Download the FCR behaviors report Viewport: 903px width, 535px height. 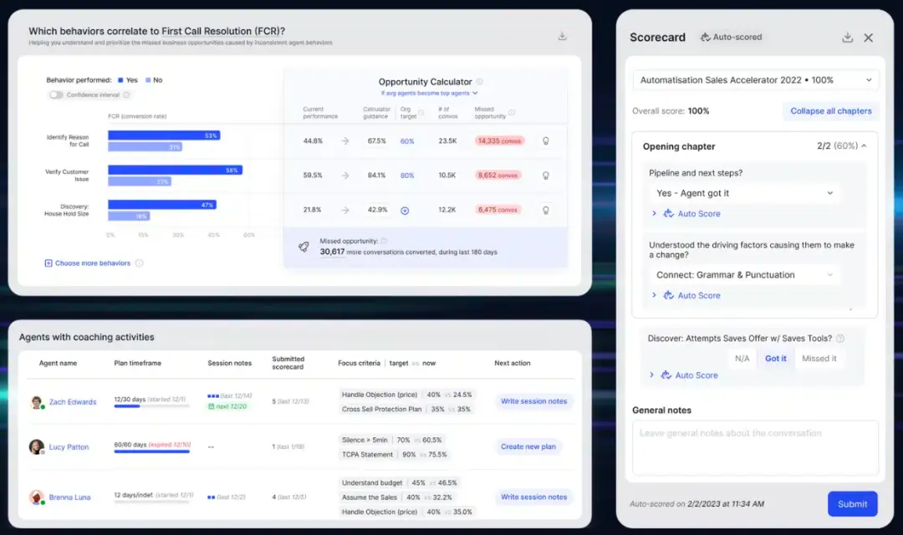(x=563, y=36)
